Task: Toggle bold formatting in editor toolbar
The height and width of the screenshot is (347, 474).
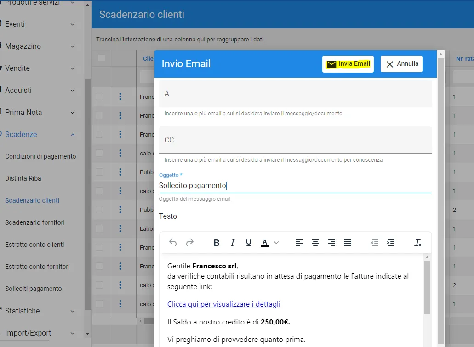Action: point(217,243)
